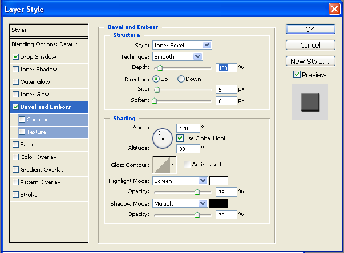344x253 pixels.
Task: Uncheck the Preview checkbox
Action: [297, 75]
